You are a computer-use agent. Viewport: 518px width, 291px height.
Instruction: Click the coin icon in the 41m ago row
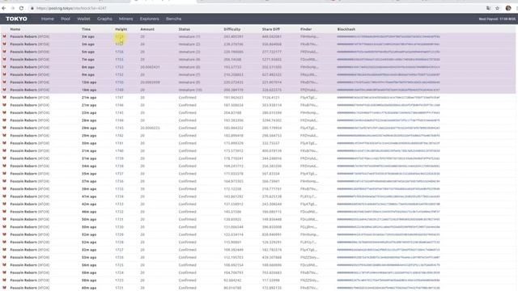click(4, 196)
